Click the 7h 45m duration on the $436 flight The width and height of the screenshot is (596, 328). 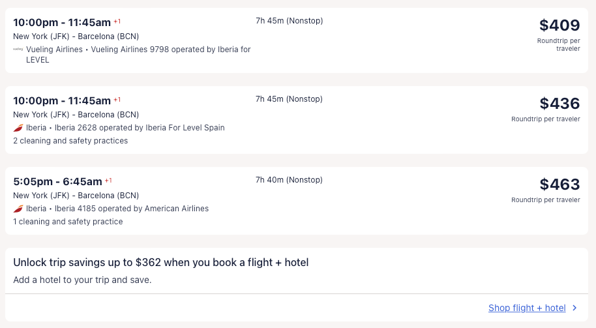(289, 99)
